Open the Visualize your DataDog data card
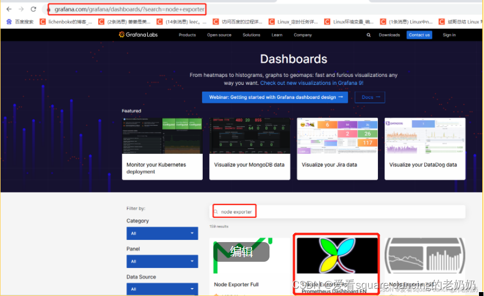 [425, 149]
